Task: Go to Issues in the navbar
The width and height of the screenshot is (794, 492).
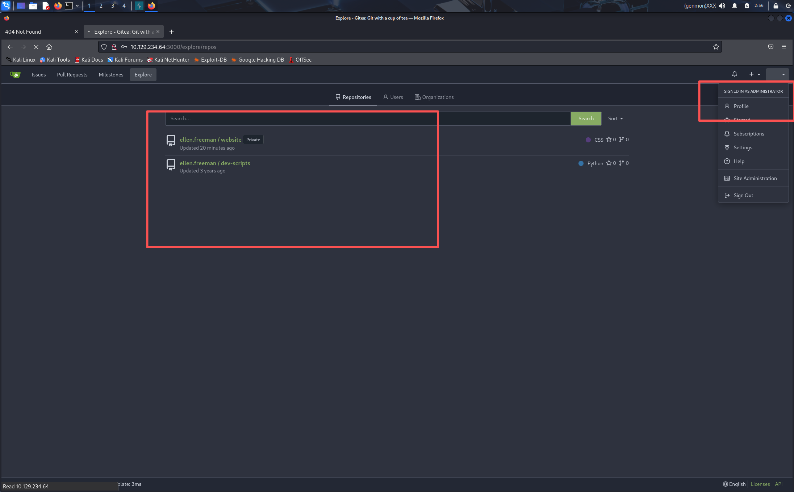Action: (38, 75)
